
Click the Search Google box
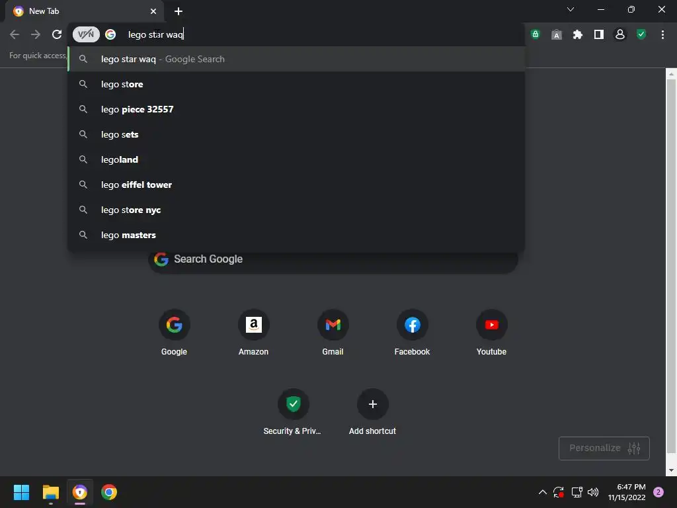click(x=333, y=259)
